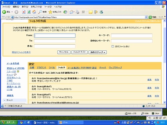
Task: Click 編集 for the first filter row
Action: click(149, 80)
